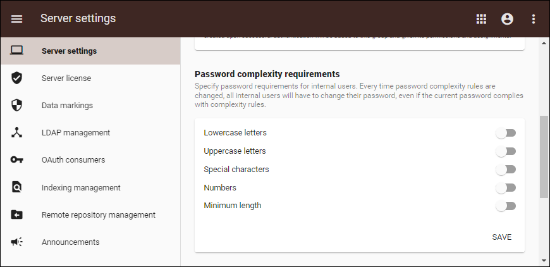Click the Data markings shield icon
550x267 pixels.
[x=17, y=106]
